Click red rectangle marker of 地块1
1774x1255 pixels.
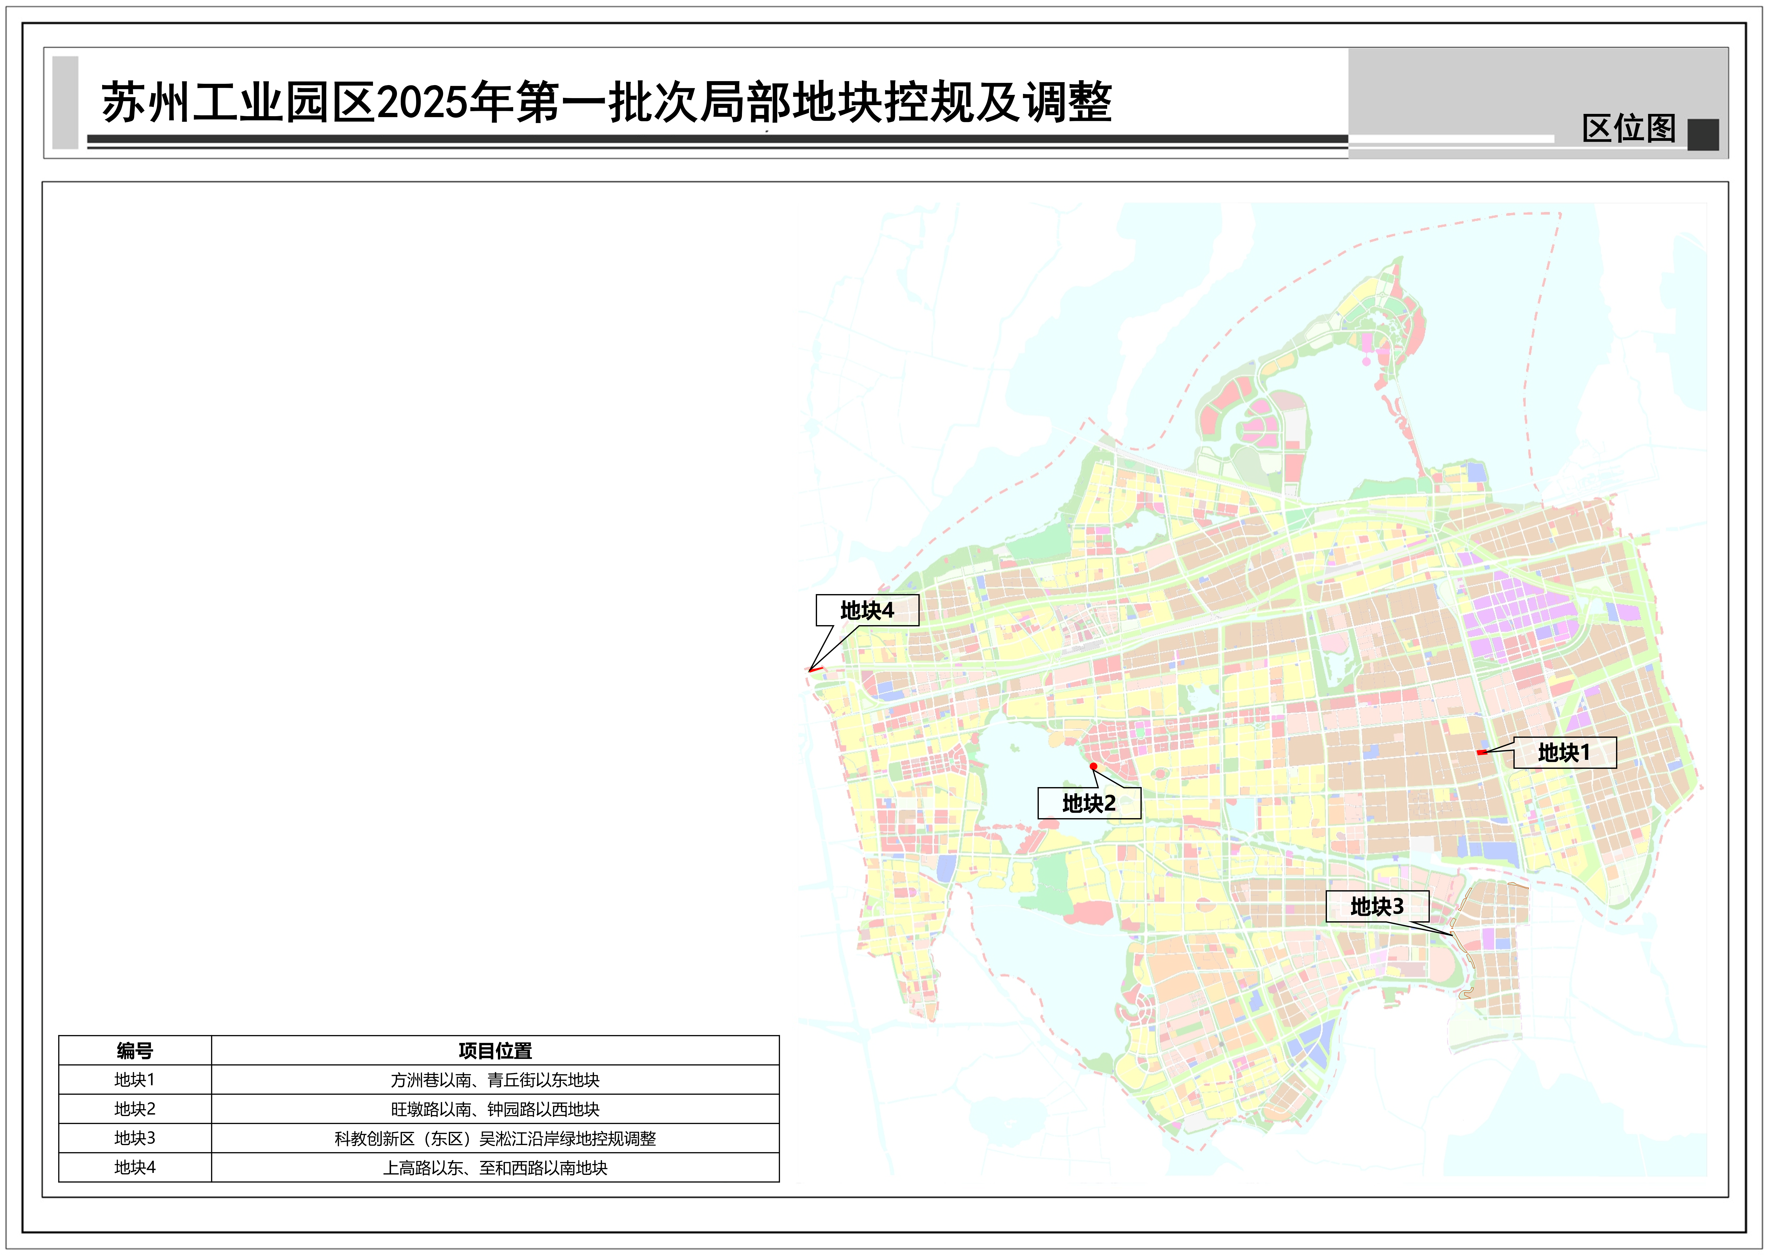[x=1481, y=753]
